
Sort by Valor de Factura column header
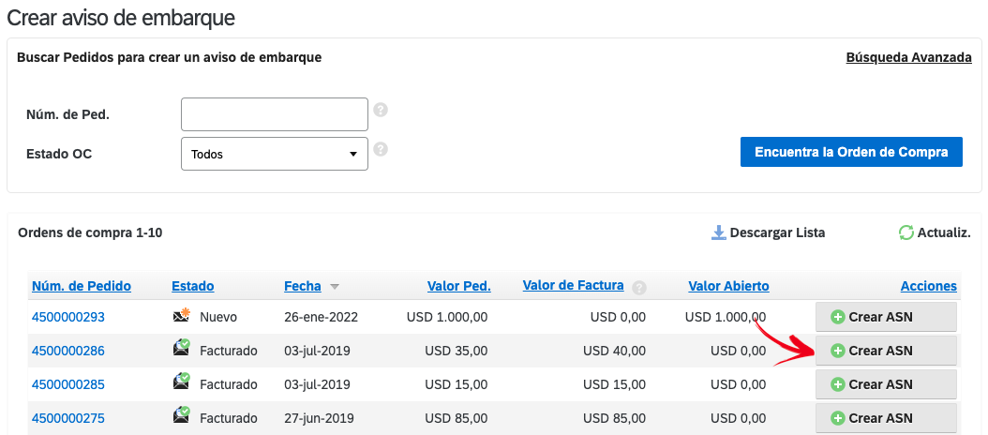pos(574,286)
